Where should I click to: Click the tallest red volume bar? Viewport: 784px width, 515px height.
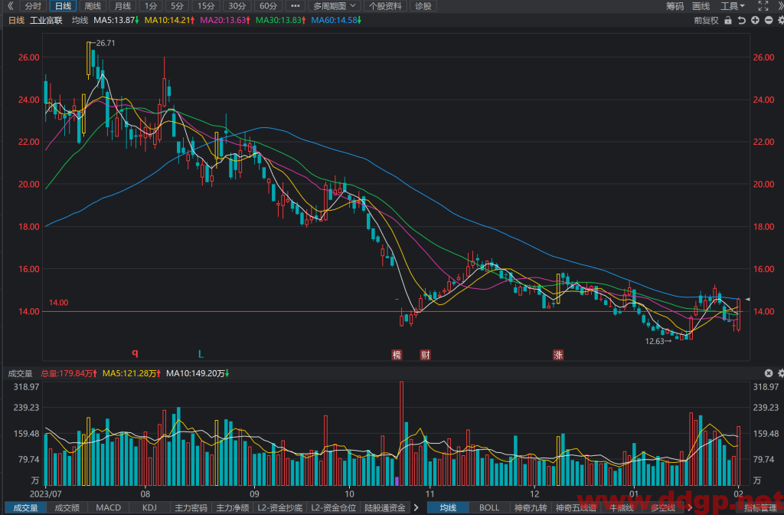pos(401,434)
